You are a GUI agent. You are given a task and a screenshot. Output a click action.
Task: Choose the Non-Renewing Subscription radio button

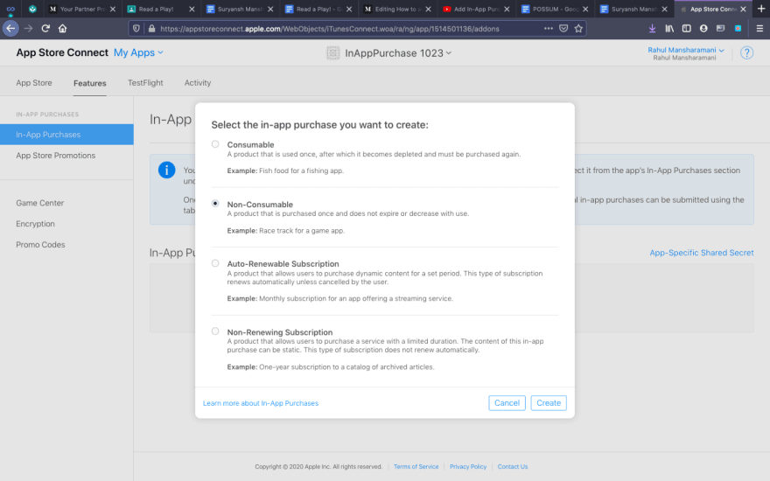[215, 331]
